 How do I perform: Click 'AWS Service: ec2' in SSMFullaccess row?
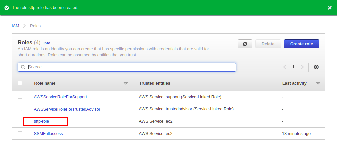tap(156, 134)
